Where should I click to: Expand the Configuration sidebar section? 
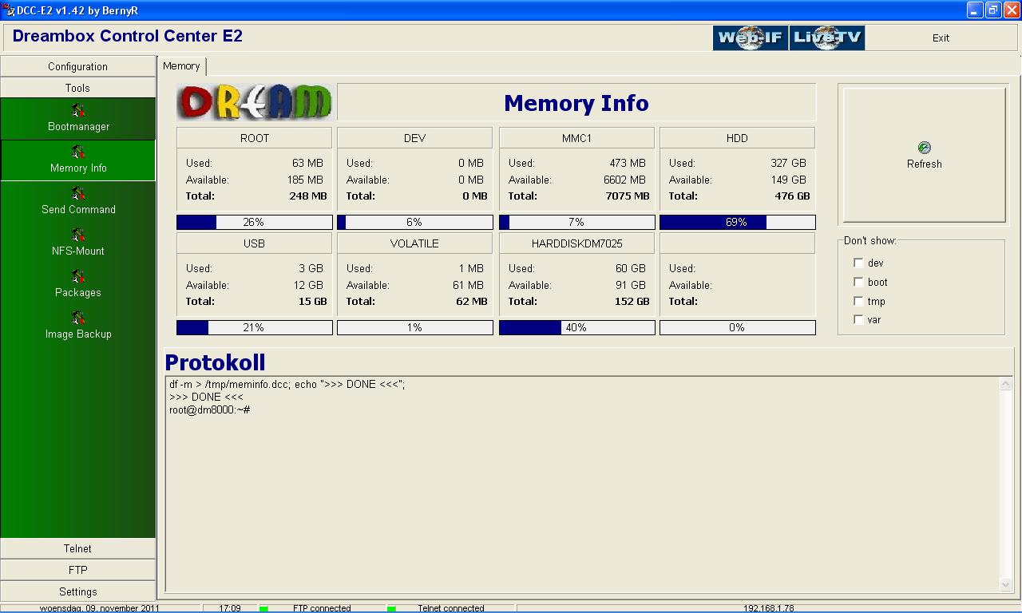click(x=77, y=66)
